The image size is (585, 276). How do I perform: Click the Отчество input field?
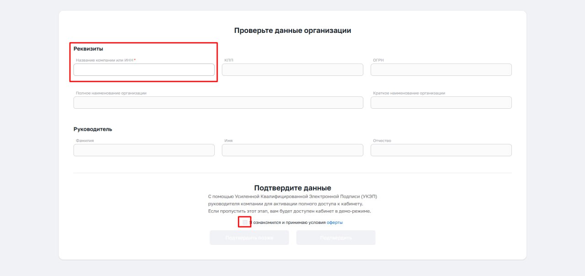coord(441,150)
